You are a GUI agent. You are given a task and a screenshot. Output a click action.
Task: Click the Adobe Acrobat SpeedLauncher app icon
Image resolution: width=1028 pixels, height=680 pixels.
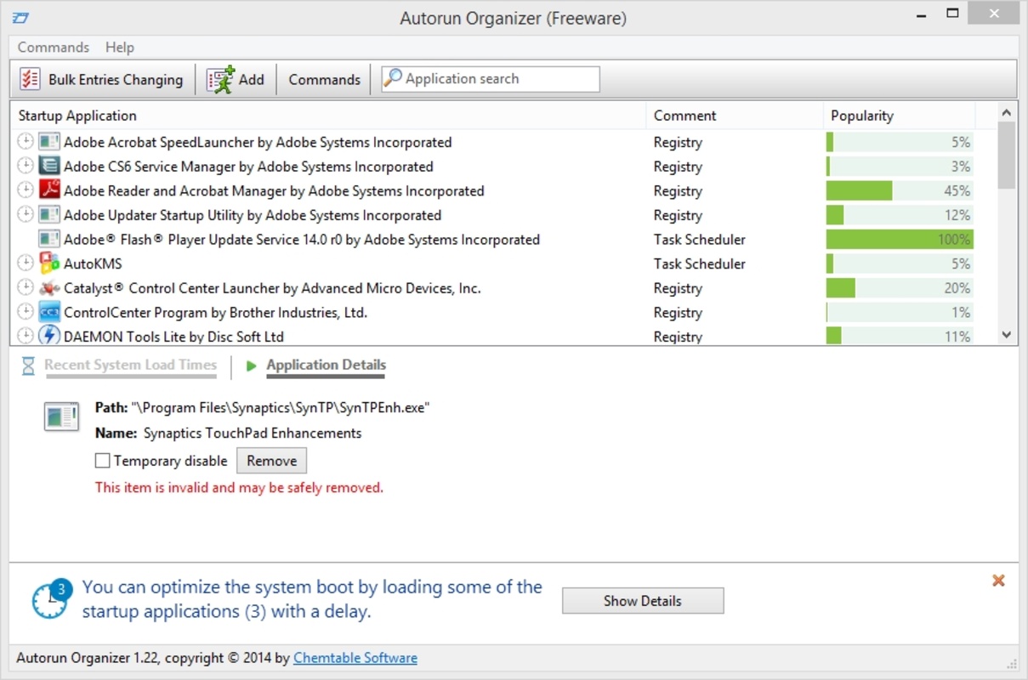tap(49, 142)
